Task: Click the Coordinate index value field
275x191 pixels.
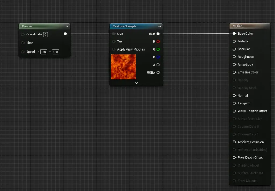Action: tap(45, 34)
